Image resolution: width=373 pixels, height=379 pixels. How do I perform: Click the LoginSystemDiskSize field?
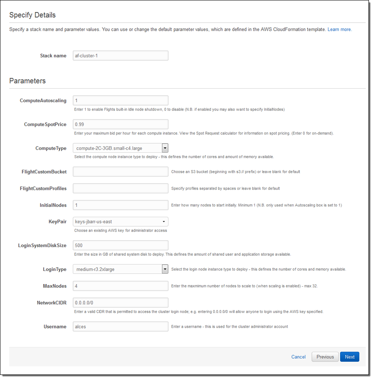point(121,246)
